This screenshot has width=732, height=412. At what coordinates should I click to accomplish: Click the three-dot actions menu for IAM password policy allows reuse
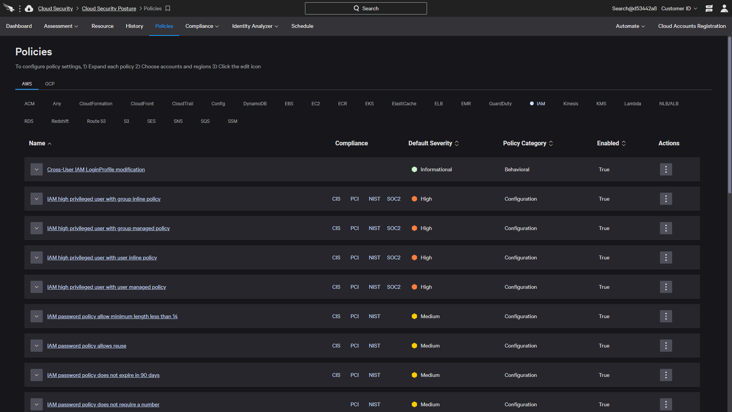666,346
